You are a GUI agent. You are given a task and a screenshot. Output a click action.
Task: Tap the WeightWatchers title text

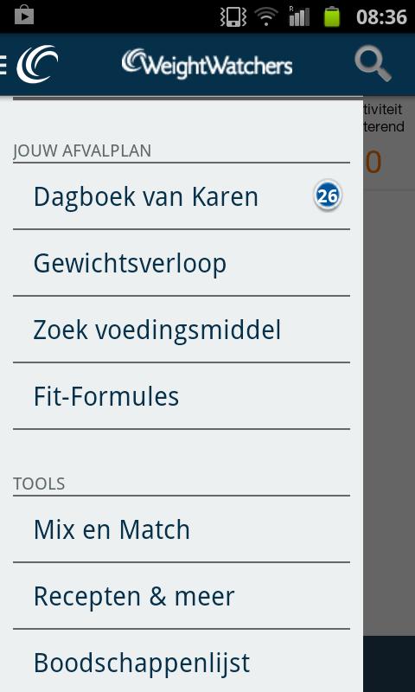[207, 64]
